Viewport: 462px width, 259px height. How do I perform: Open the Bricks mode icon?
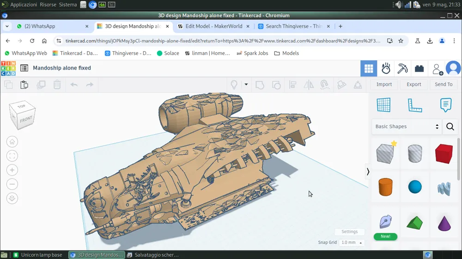[419, 69]
